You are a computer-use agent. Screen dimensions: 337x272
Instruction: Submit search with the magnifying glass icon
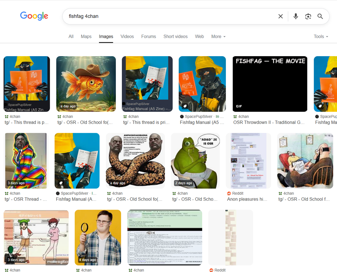320,16
